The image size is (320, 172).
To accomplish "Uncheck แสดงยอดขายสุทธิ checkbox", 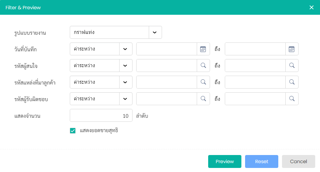I will (73, 131).
